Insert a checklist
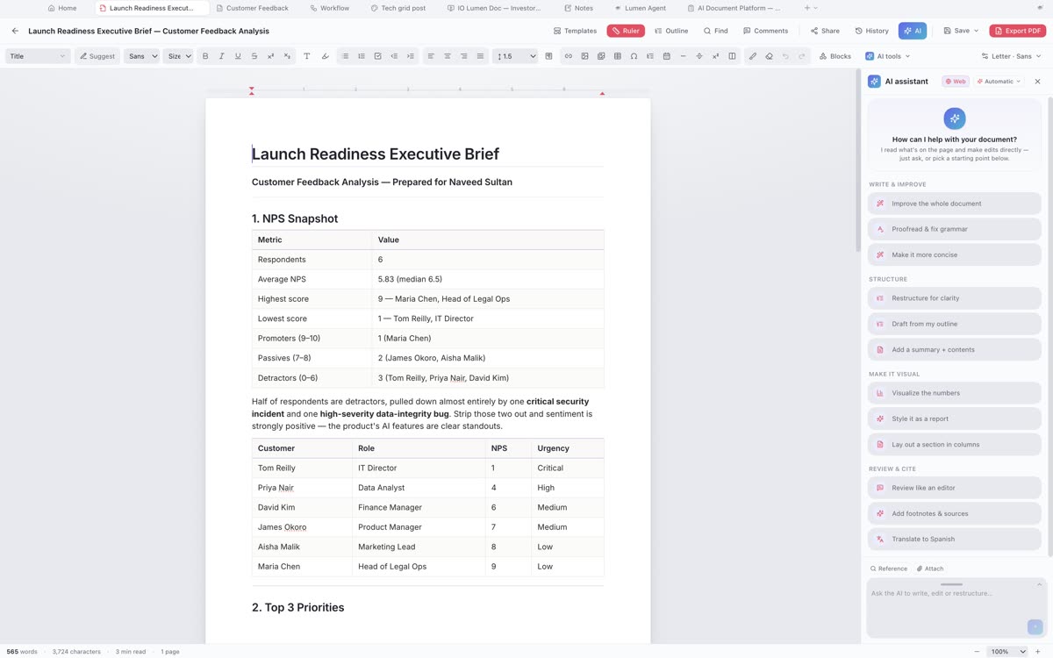Viewport: 1053px width, 658px height. [377, 56]
